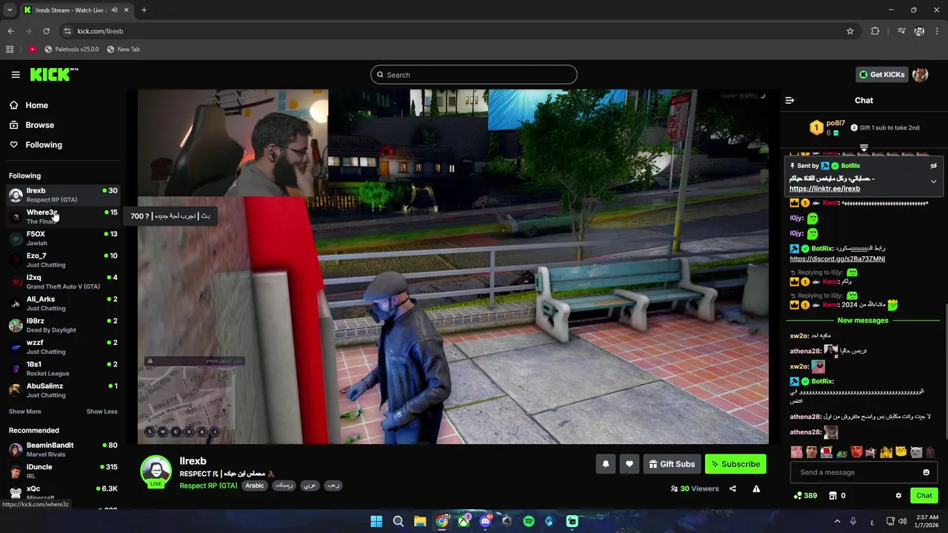Collapse the chat panel with arrow icon
Image resolution: width=948 pixels, height=533 pixels.
click(790, 101)
